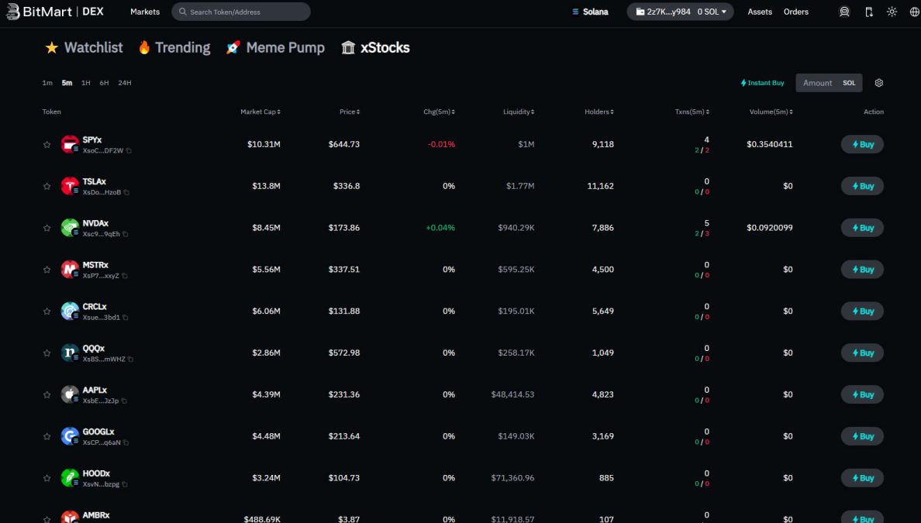Switch to the Meme Pump tab
Image resolution: width=921 pixels, height=523 pixels.
(x=275, y=47)
